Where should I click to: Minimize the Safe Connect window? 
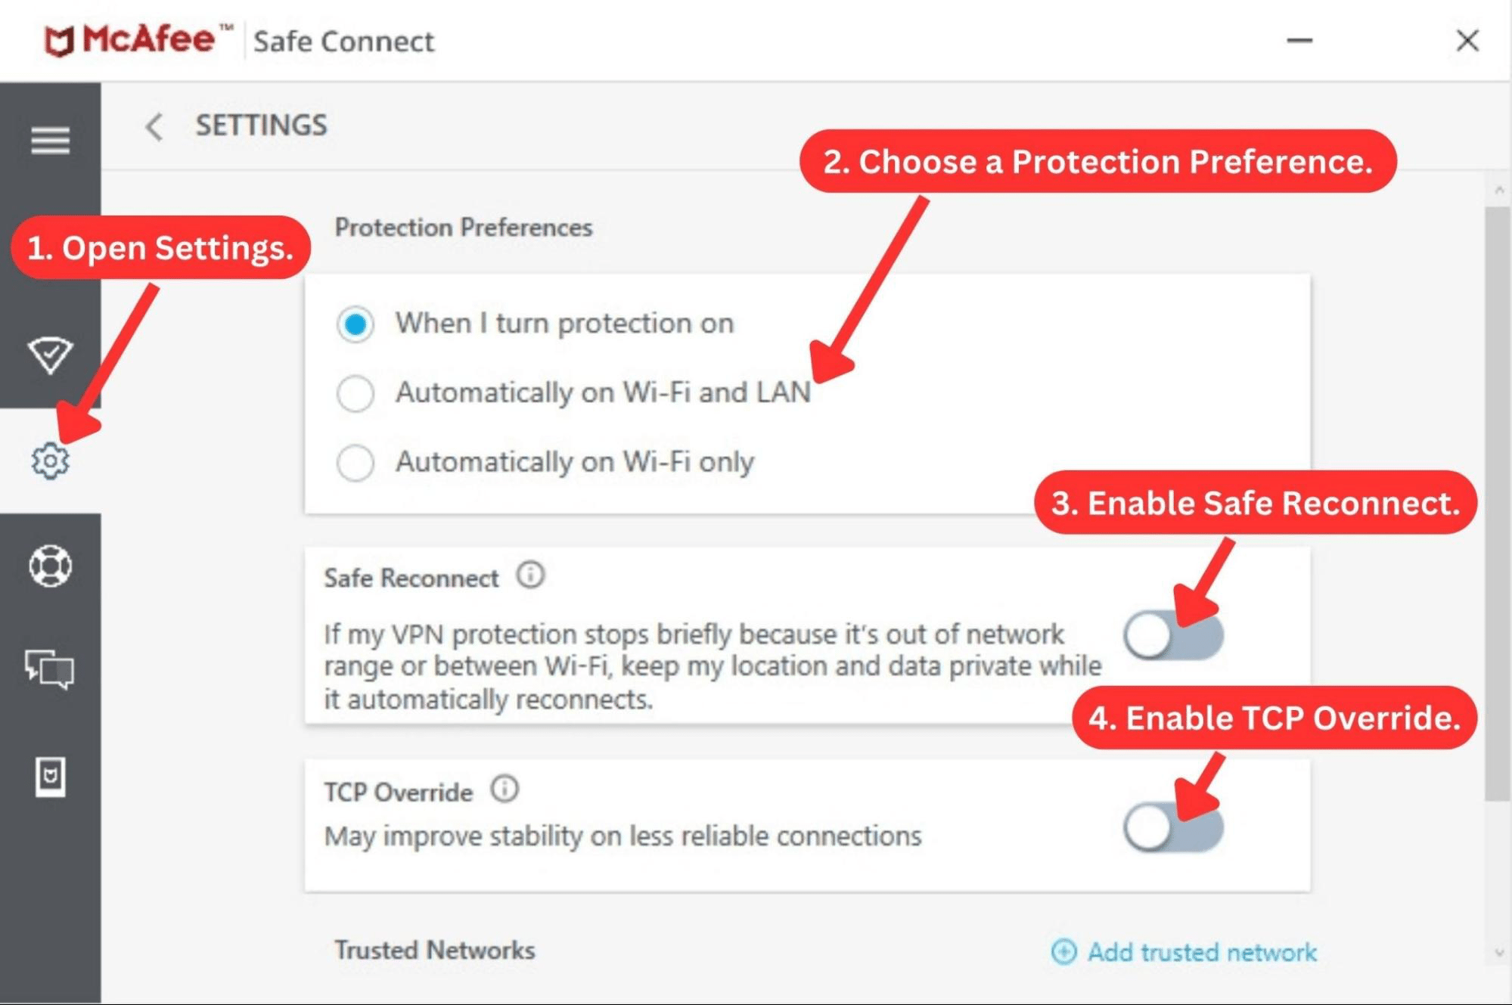click(1299, 41)
